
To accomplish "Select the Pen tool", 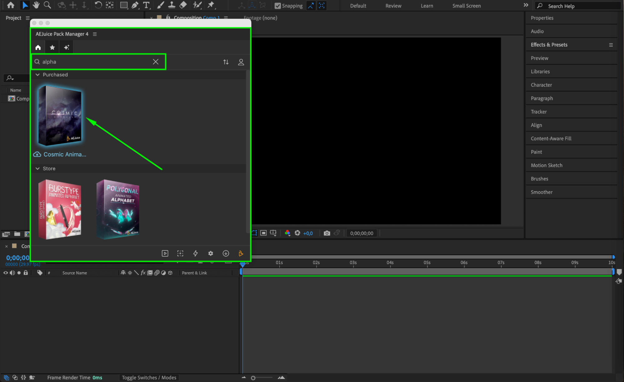I will 135,5.
